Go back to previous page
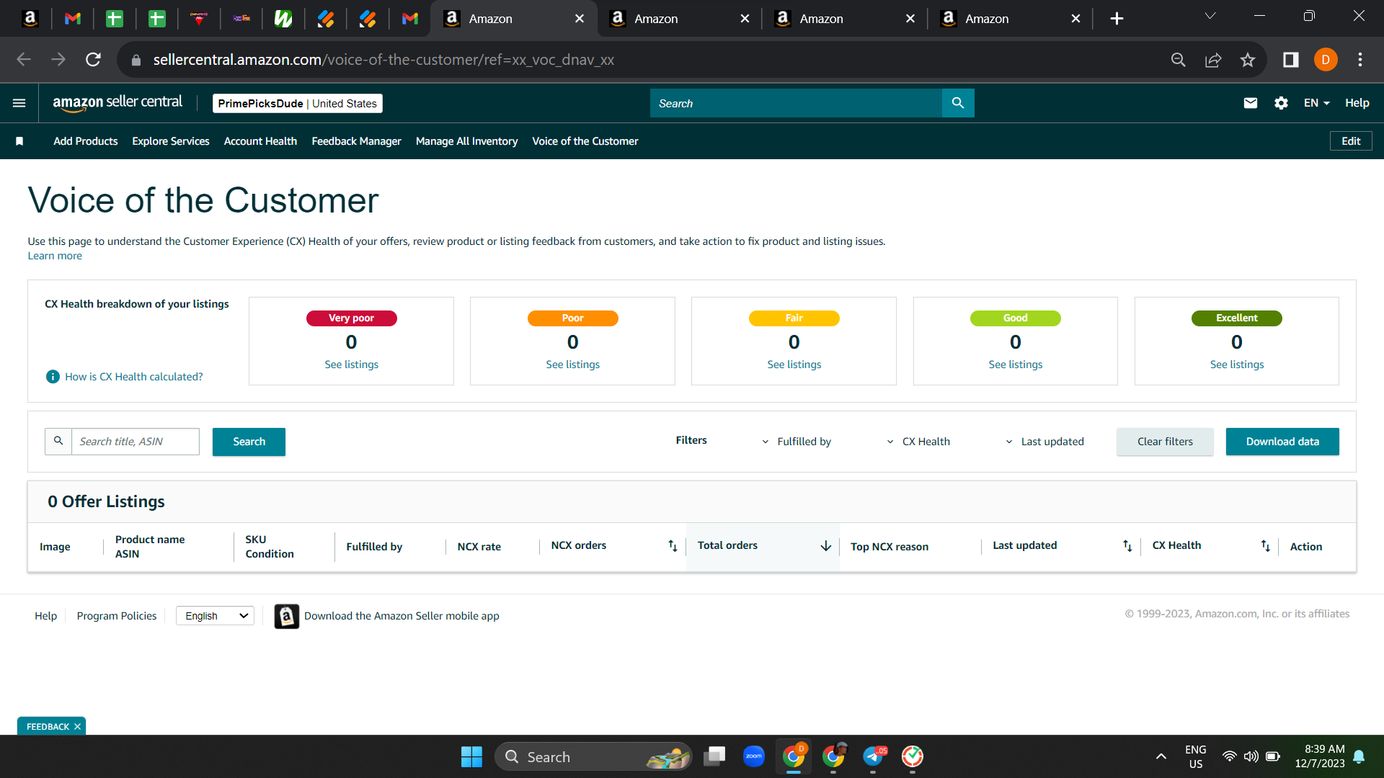 [x=24, y=60]
